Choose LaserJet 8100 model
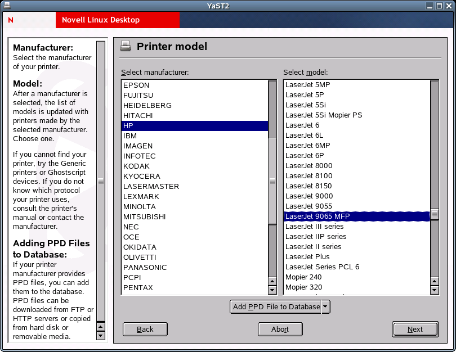The width and height of the screenshot is (456, 352). pyautogui.click(x=357, y=175)
